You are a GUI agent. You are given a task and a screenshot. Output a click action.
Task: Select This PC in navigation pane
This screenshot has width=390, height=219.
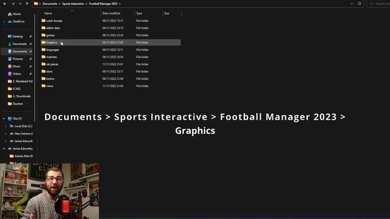point(15,119)
